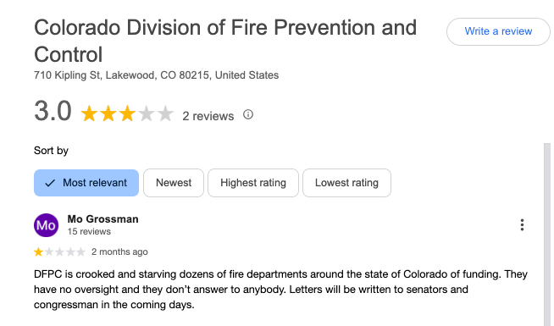Click the grey fifth star of the overall rating
554x326 pixels.
click(x=165, y=113)
